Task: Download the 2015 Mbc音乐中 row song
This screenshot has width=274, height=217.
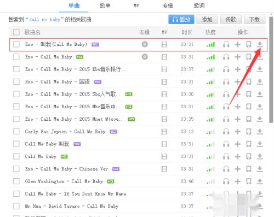Action: (x=260, y=107)
